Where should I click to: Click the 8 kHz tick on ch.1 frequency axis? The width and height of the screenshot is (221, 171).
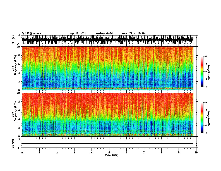20,55
